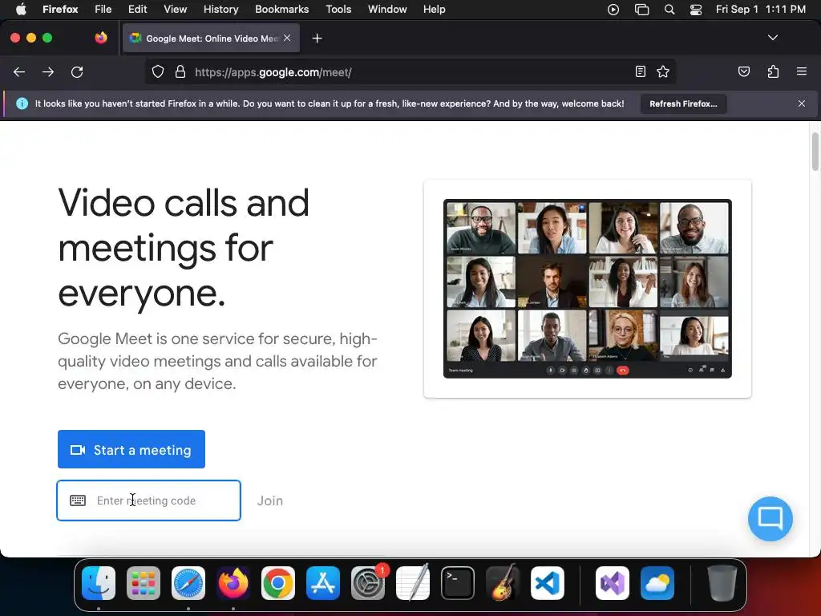Click the video meeting grid preview image
The height and width of the screenshot is (616, 821).
[588, 289]
